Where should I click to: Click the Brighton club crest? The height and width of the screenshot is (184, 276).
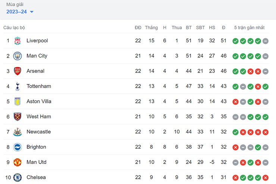(x=18, y=147)
